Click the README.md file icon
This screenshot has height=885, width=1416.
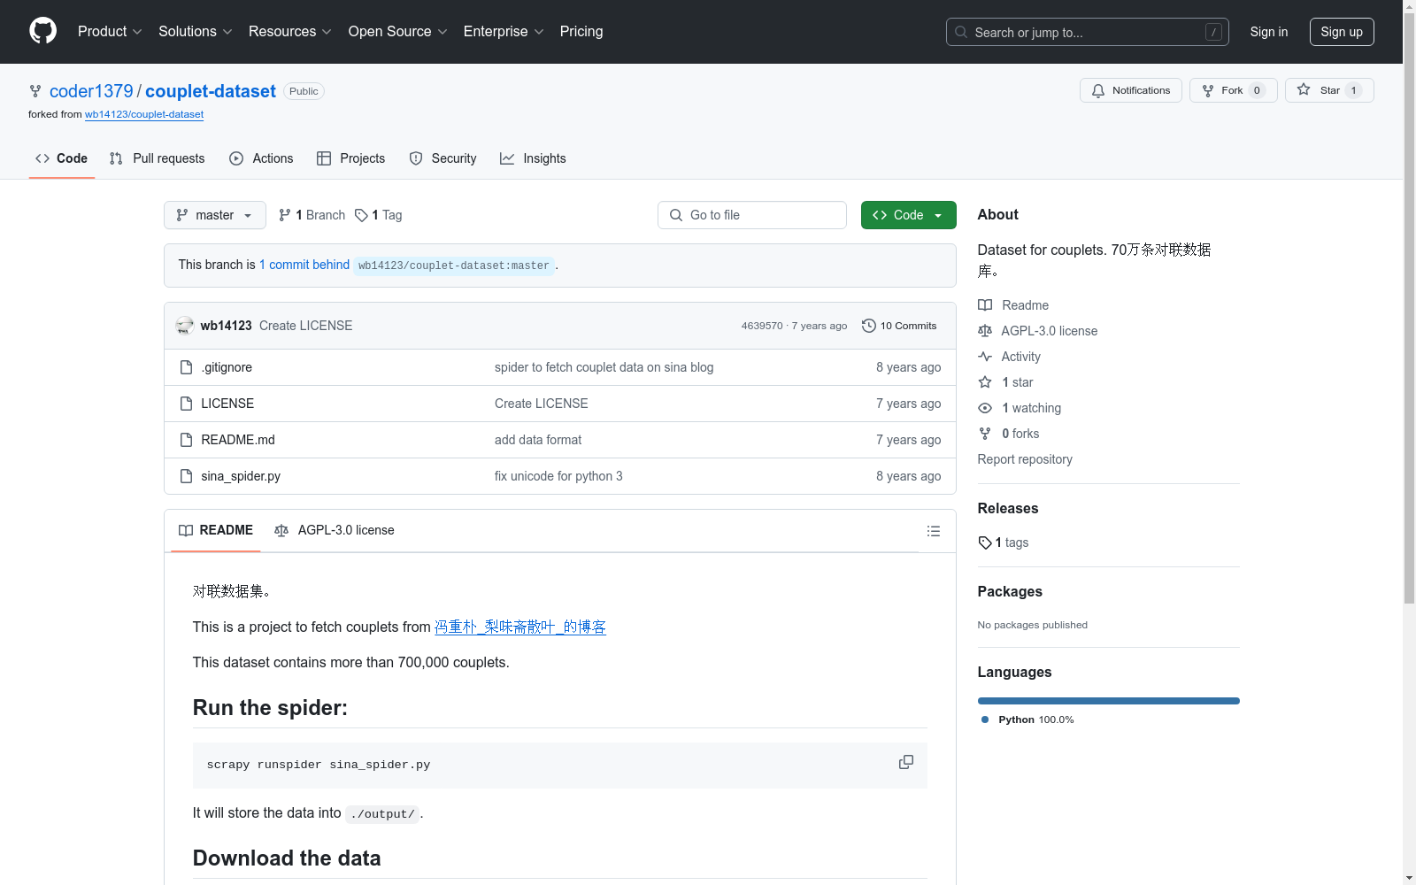coord(186,440)
